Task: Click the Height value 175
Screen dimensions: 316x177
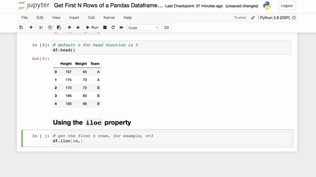Action: pyautogui.click(x=69, y=80)
